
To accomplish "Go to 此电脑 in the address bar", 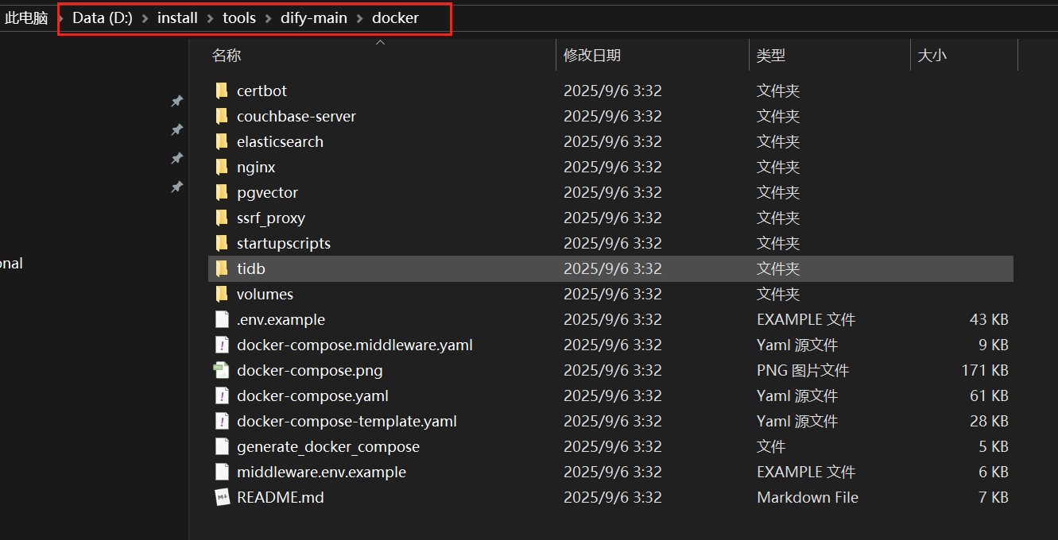I will coord(26,18).
